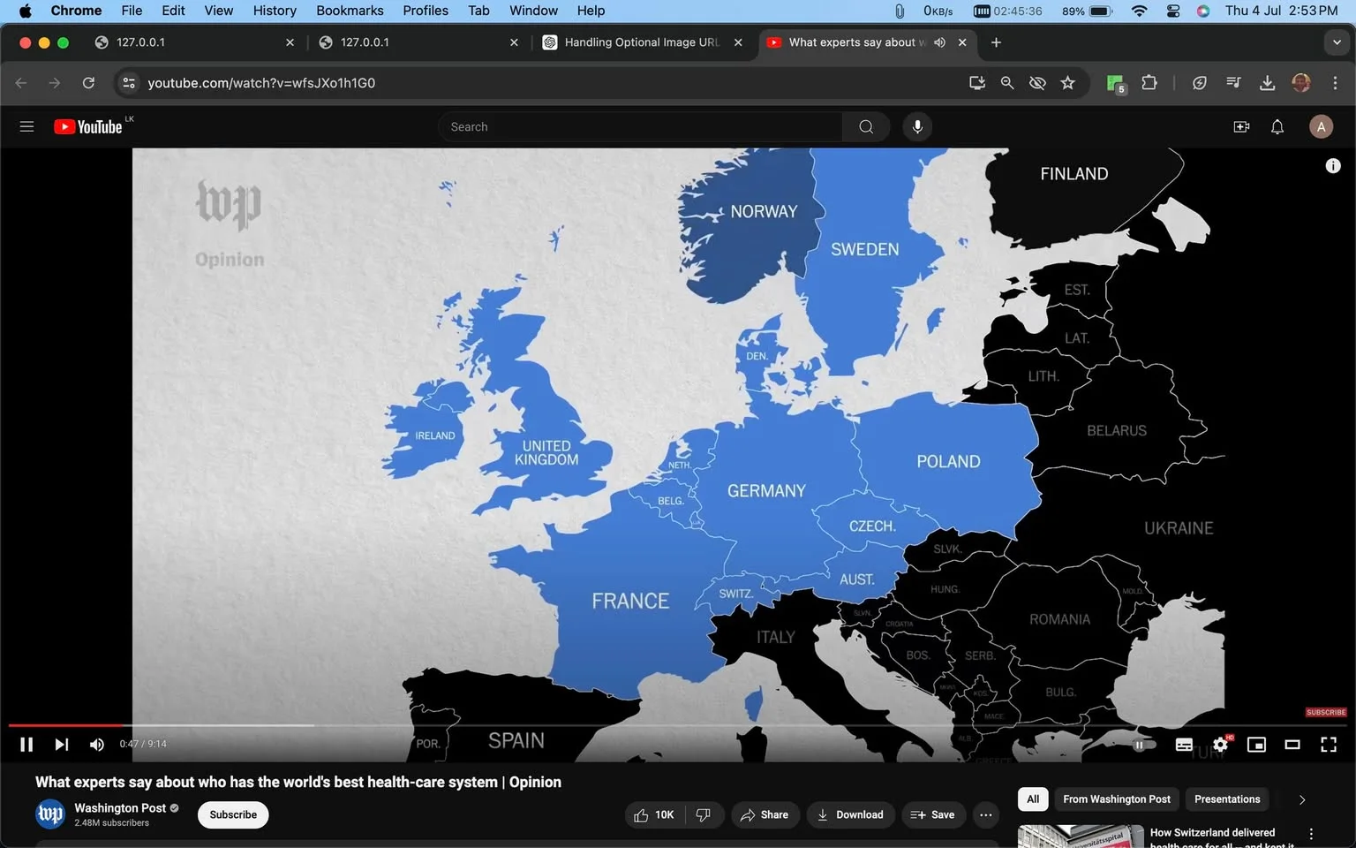Toggle subtitles/closed captions
Image resolution: width=1356 pixels, height=848 pixels.
pyautogui.click(x=1184, y=745)
